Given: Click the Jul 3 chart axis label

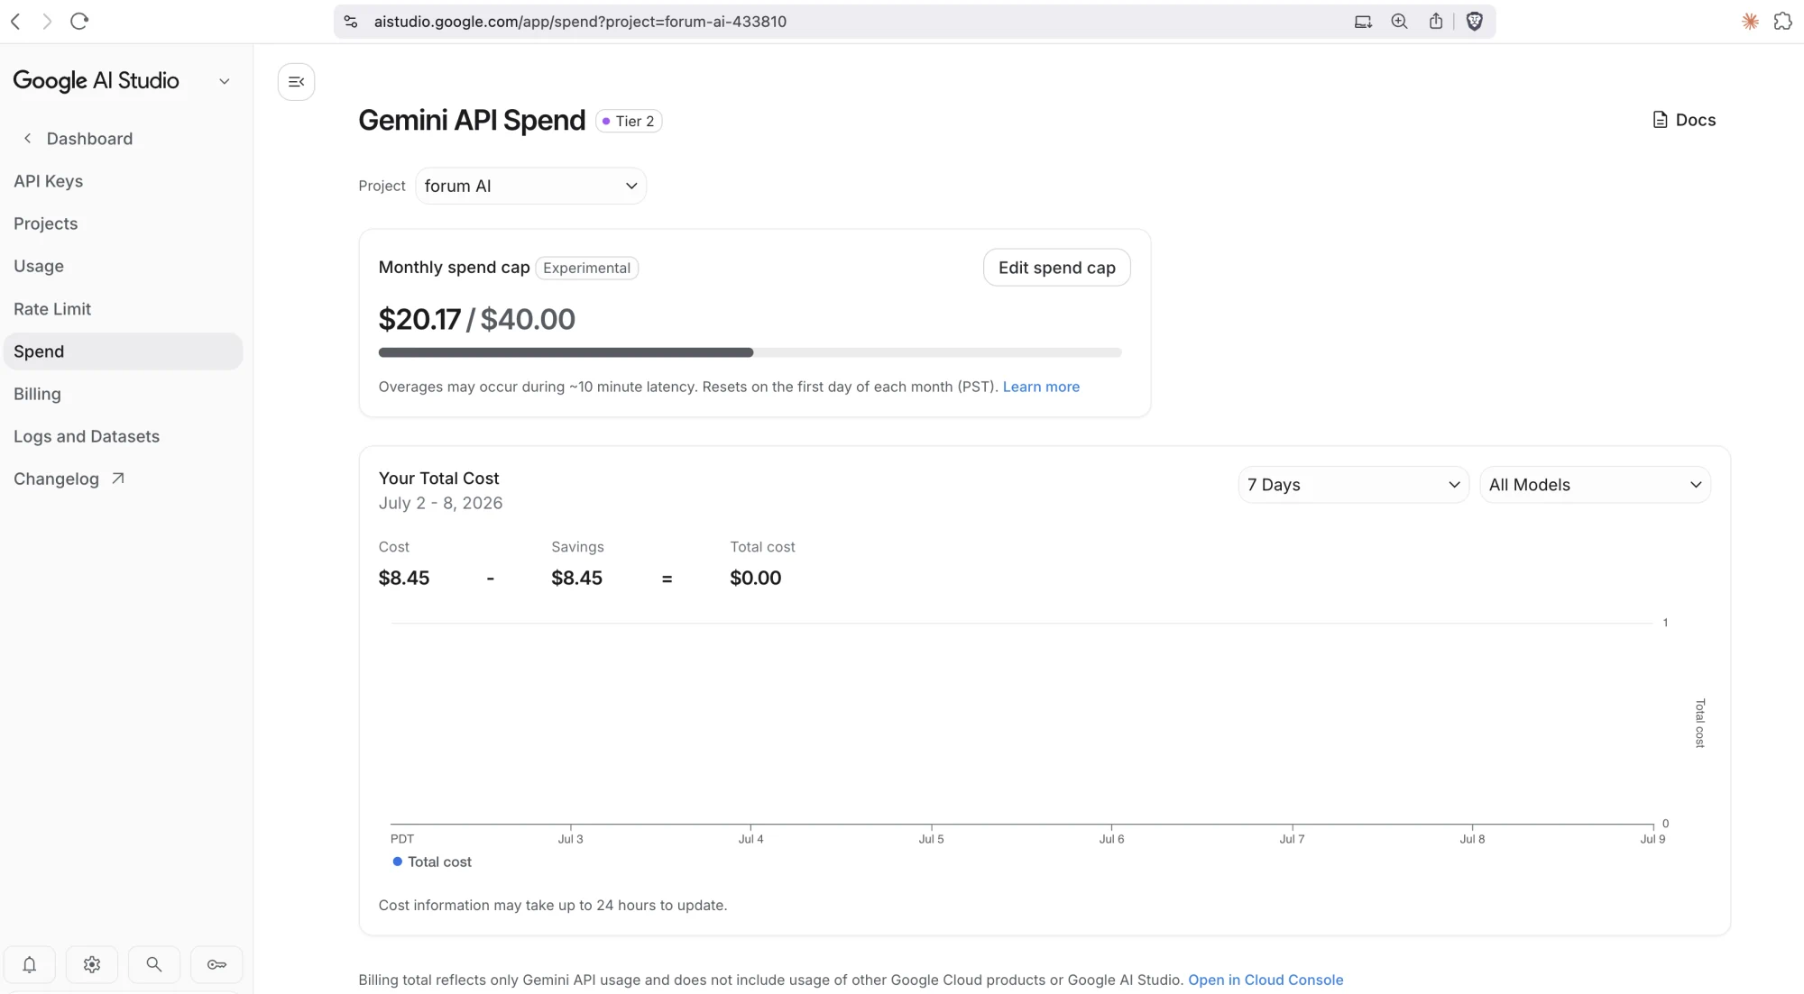Looking at the screenshot, I should (x=570, y=839).
